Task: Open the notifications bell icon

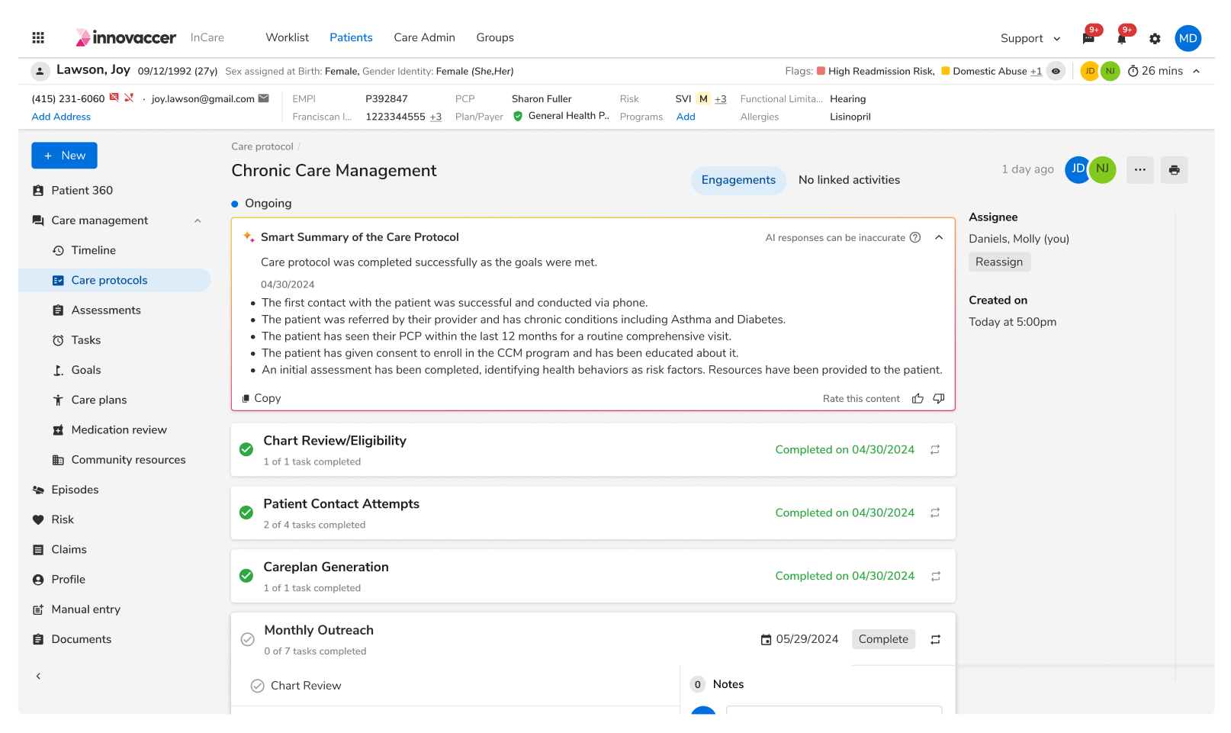Action: (x=1121, y=38)
